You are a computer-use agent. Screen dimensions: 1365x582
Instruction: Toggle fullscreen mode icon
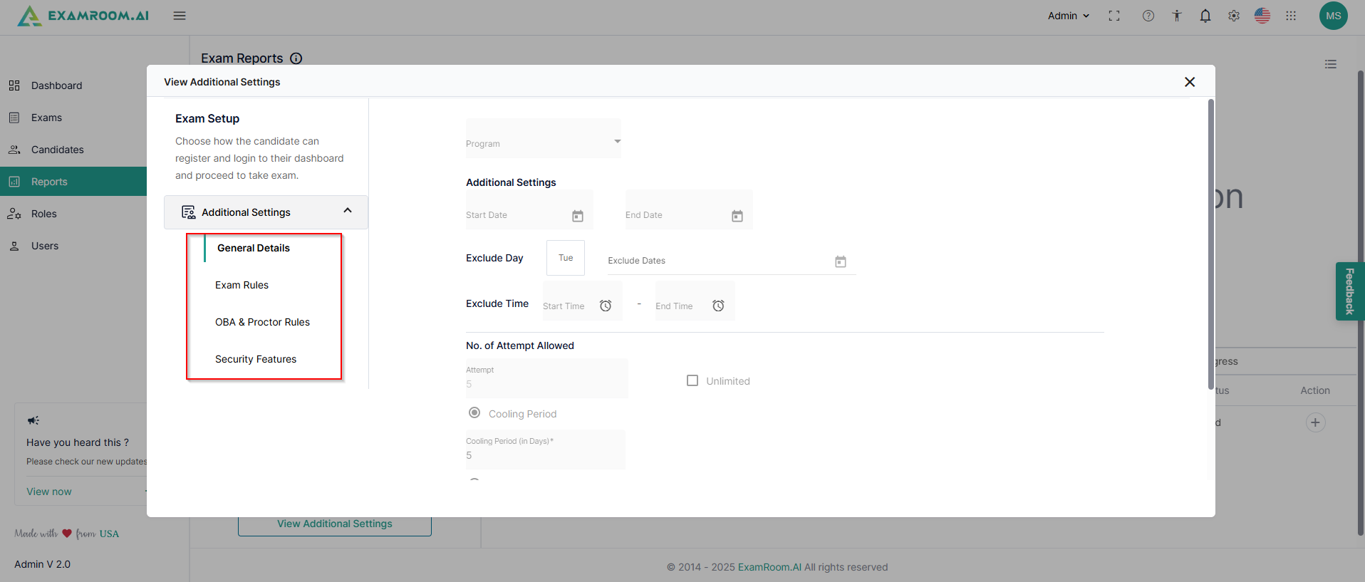point(1114,16)
